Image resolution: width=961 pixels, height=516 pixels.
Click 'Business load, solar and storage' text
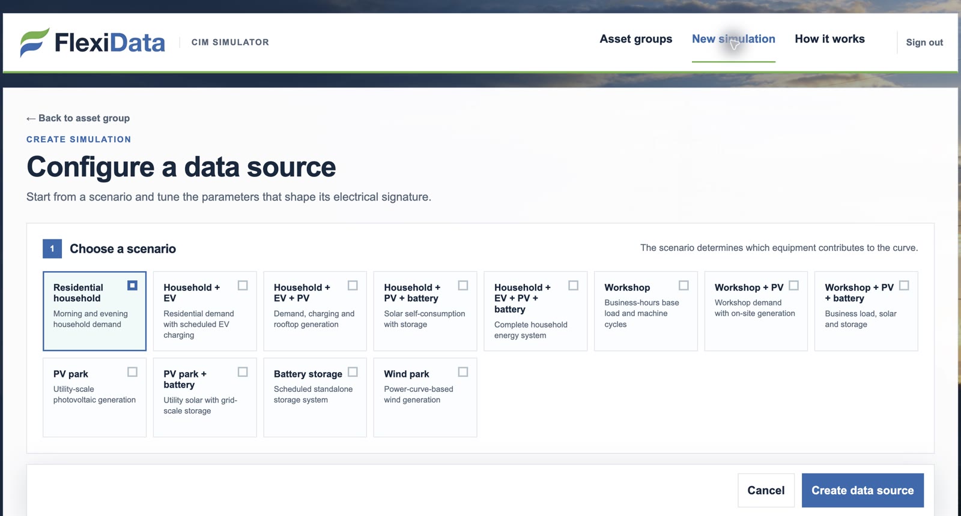[x=861, y=319]
